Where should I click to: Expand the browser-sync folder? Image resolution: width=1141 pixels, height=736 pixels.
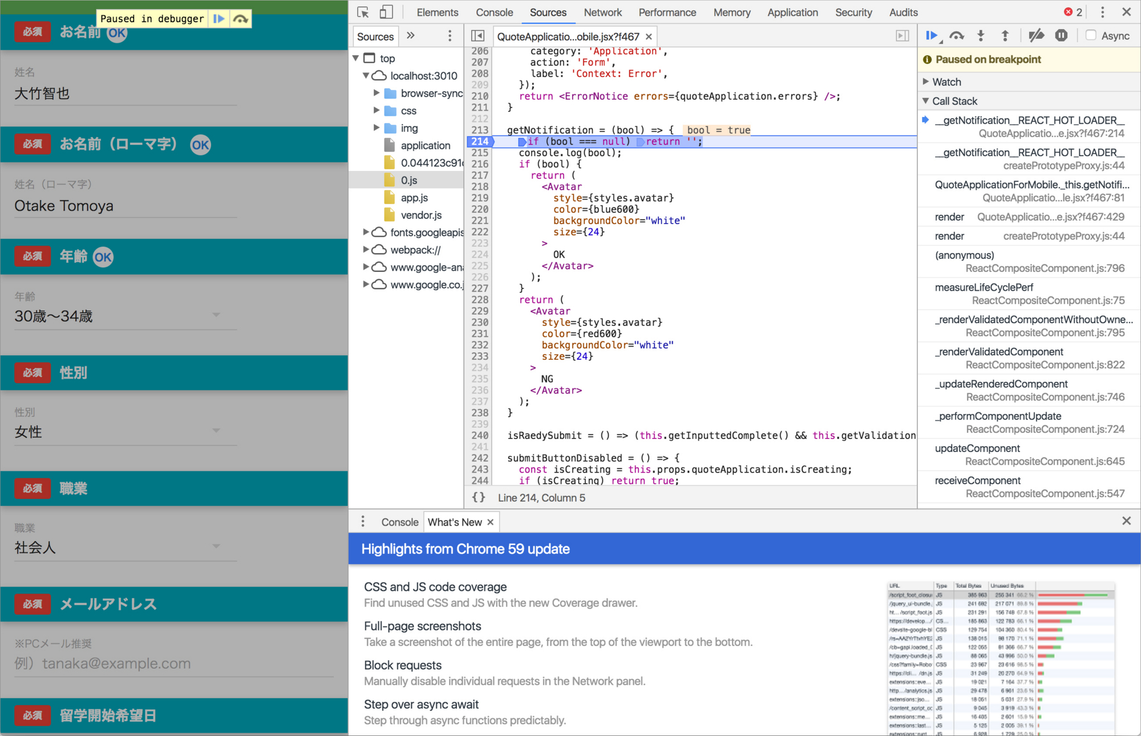tap(377, 93)
